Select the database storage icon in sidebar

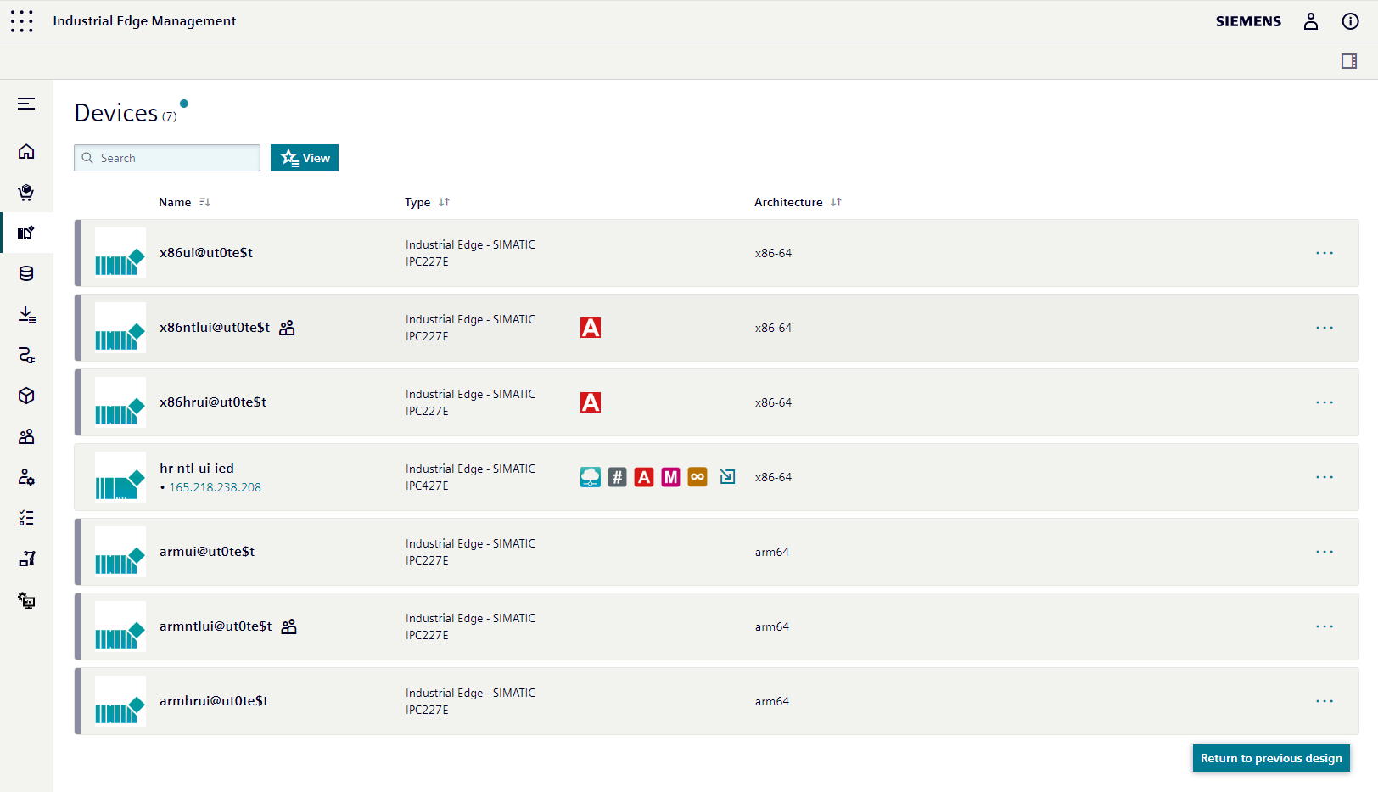point(26,273)
